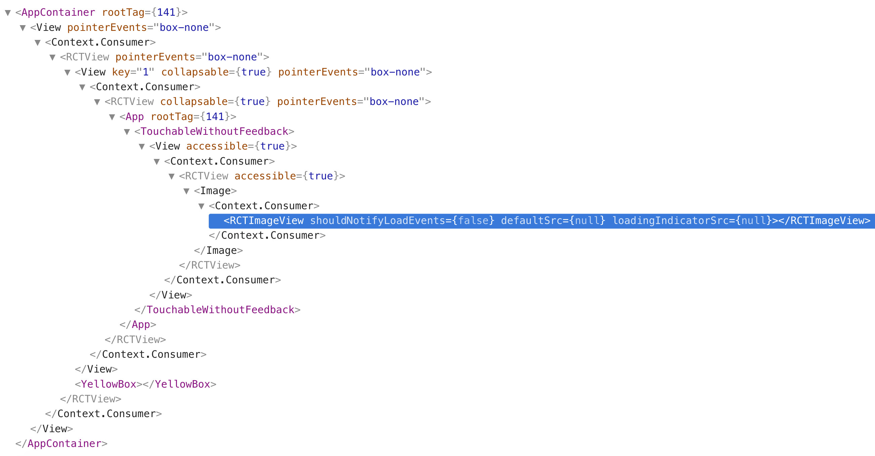Select the App rootTag element text

178,117
